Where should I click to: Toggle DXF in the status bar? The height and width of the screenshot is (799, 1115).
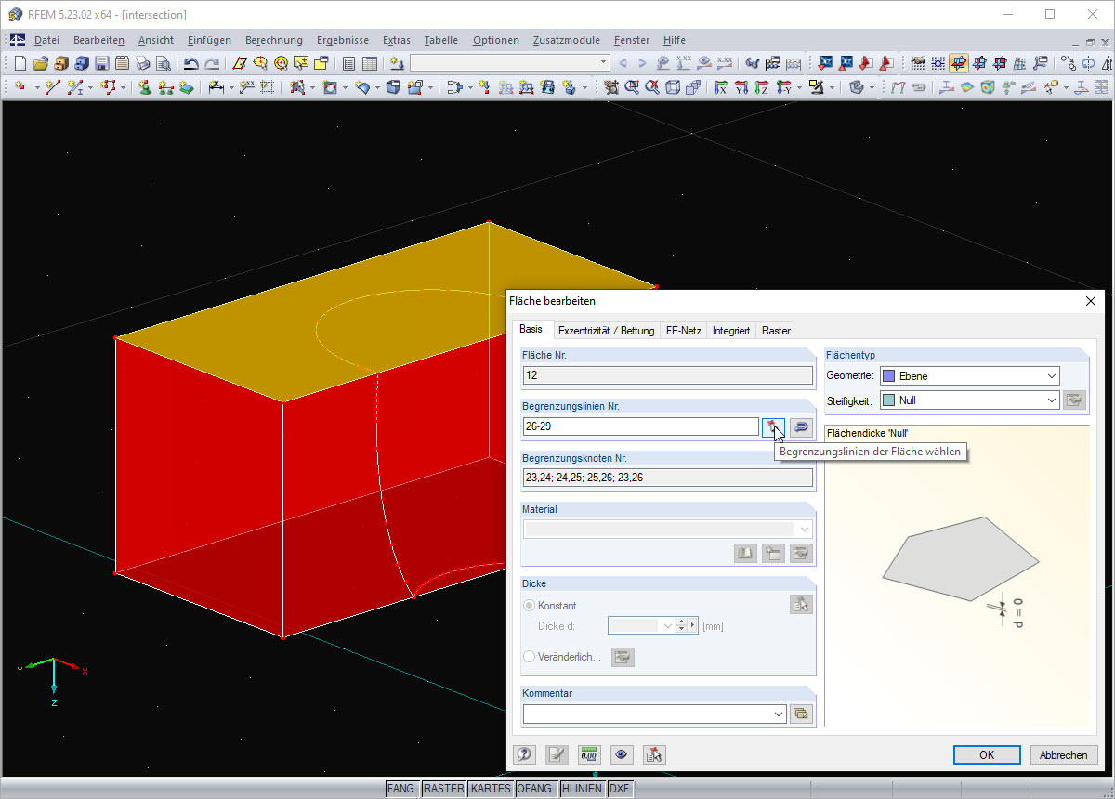[620, 789]
